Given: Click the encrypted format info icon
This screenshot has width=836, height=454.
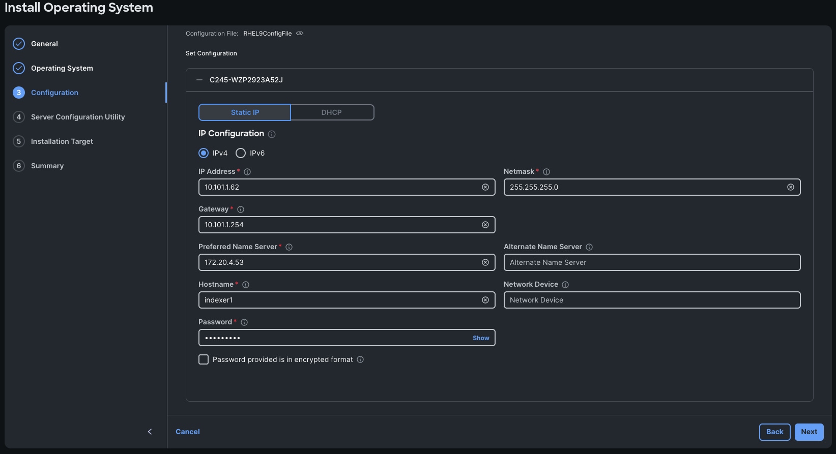Looking at the screenshot, I should click(360, 359).
